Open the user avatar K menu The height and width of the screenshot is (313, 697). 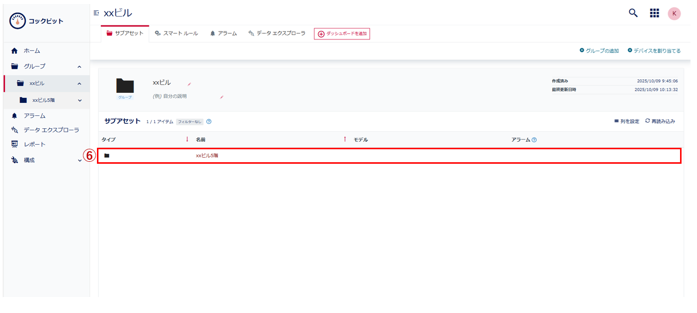point(674,13)
